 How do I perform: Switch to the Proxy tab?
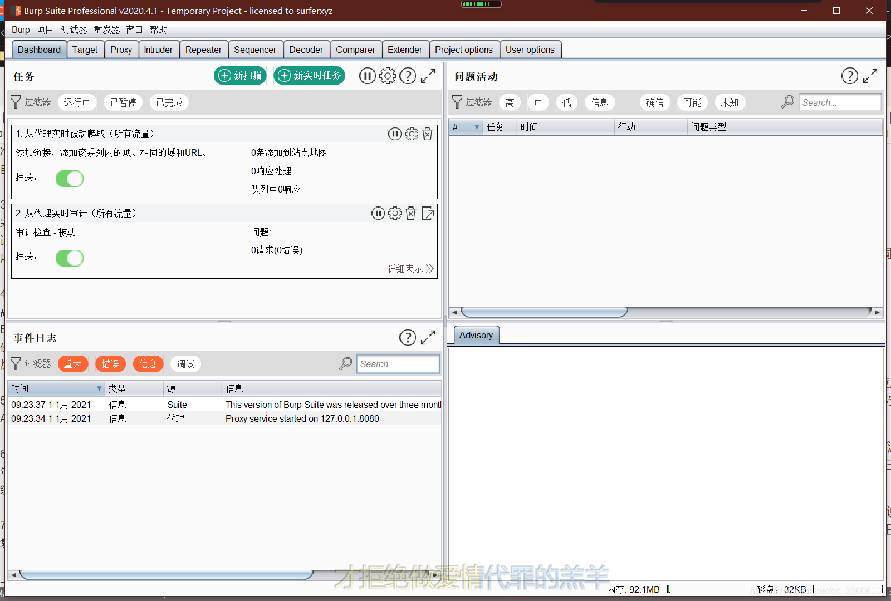(121, 50)
